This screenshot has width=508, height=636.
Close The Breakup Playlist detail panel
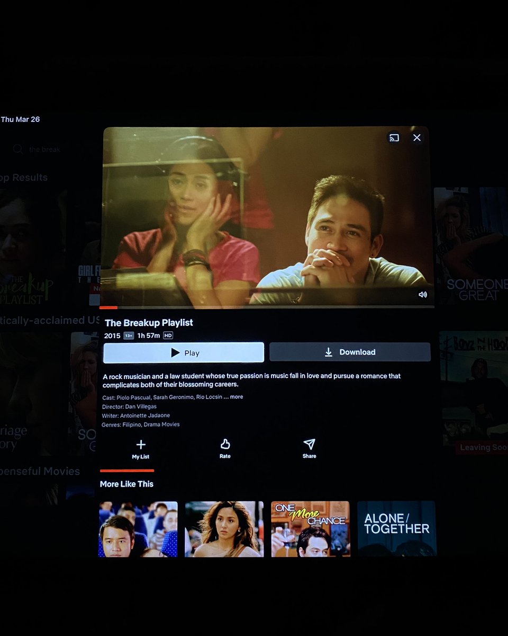tap(417, 138)
